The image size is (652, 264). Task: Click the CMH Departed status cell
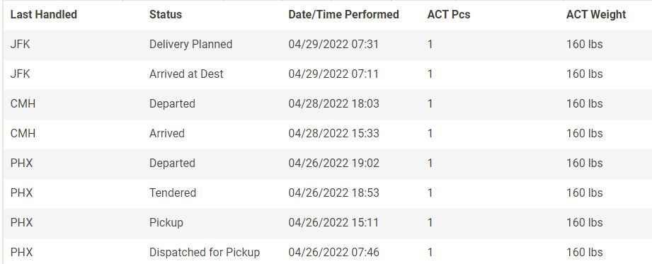point(172,104)
